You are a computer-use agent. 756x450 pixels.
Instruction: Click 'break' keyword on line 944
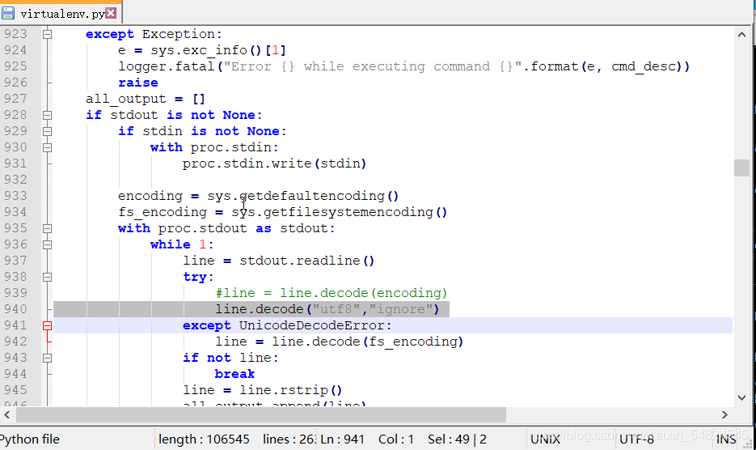pyautogui.click(x=234, y=374)
